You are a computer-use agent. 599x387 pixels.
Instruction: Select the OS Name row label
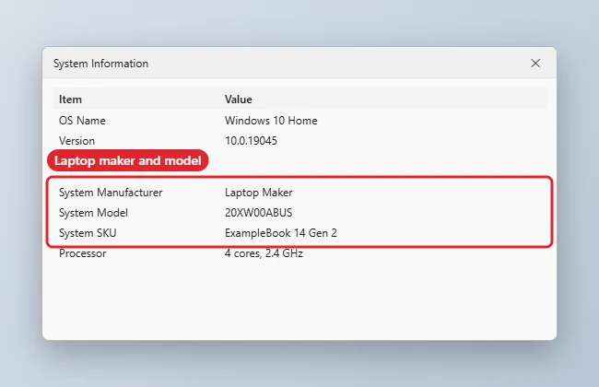coord(82,121)
